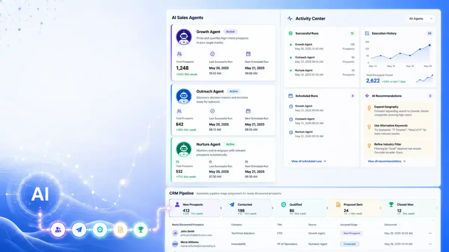Image resolution: width=449 pixels, height=252 pixels.
Task: Click lightbulb icon for Refine Industry Filter
Action: [369, 145]
